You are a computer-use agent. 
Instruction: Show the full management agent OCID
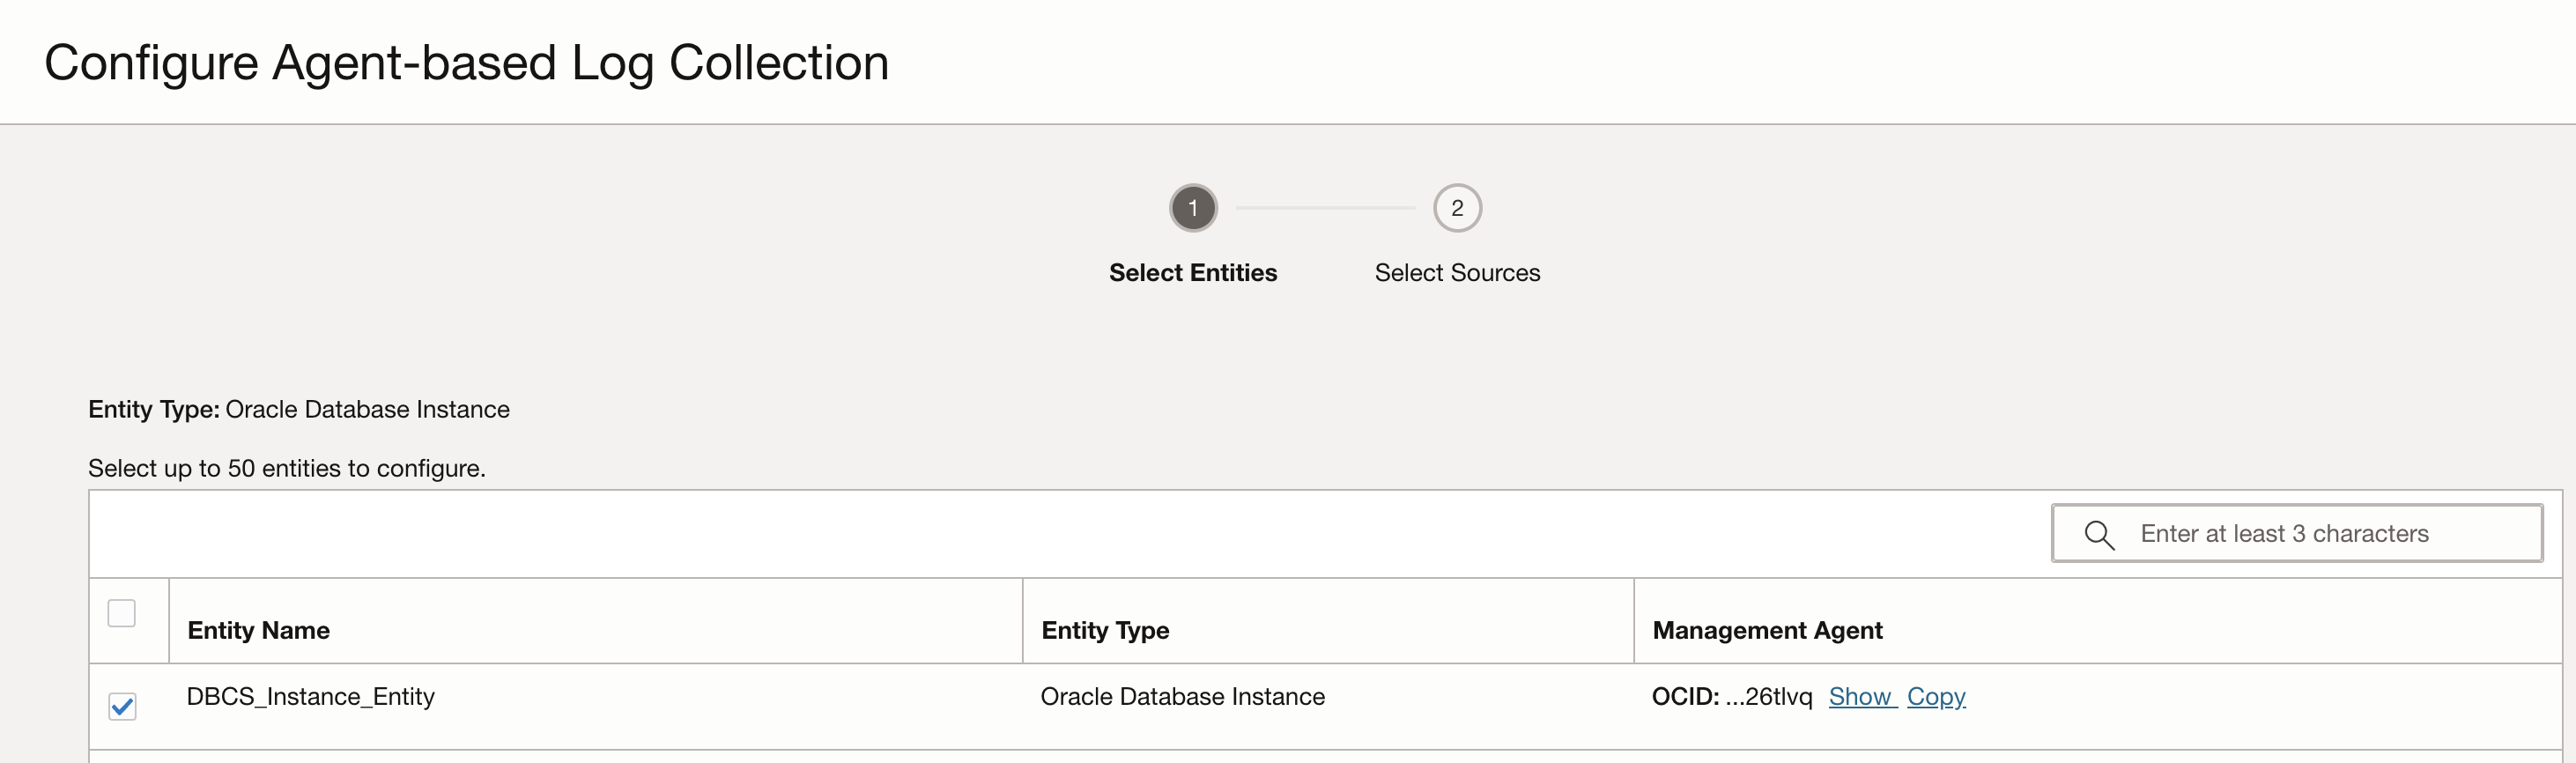point(1859,697)
